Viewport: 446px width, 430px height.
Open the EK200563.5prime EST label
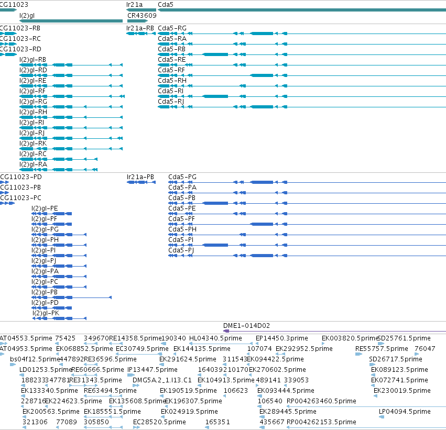pos(51,412)
